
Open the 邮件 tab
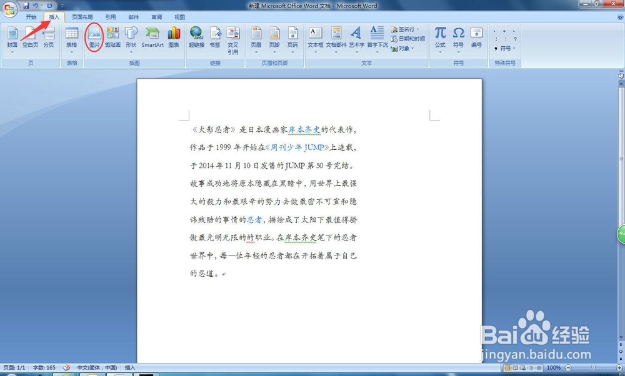point(134,17)
